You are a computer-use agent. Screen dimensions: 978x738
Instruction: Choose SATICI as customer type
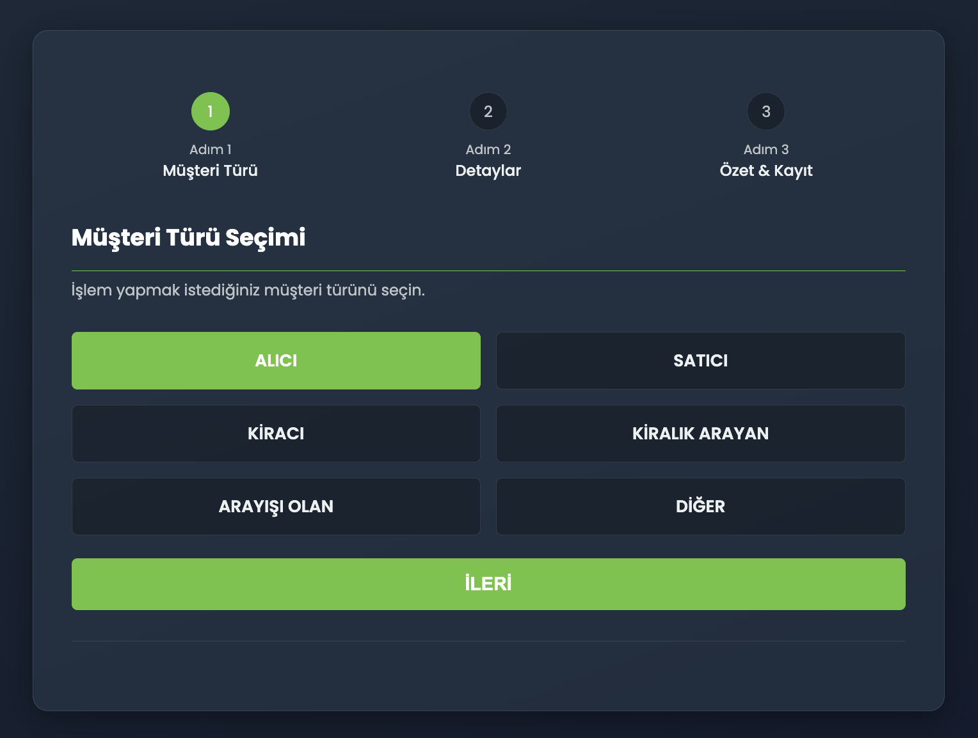click(700, 361)
